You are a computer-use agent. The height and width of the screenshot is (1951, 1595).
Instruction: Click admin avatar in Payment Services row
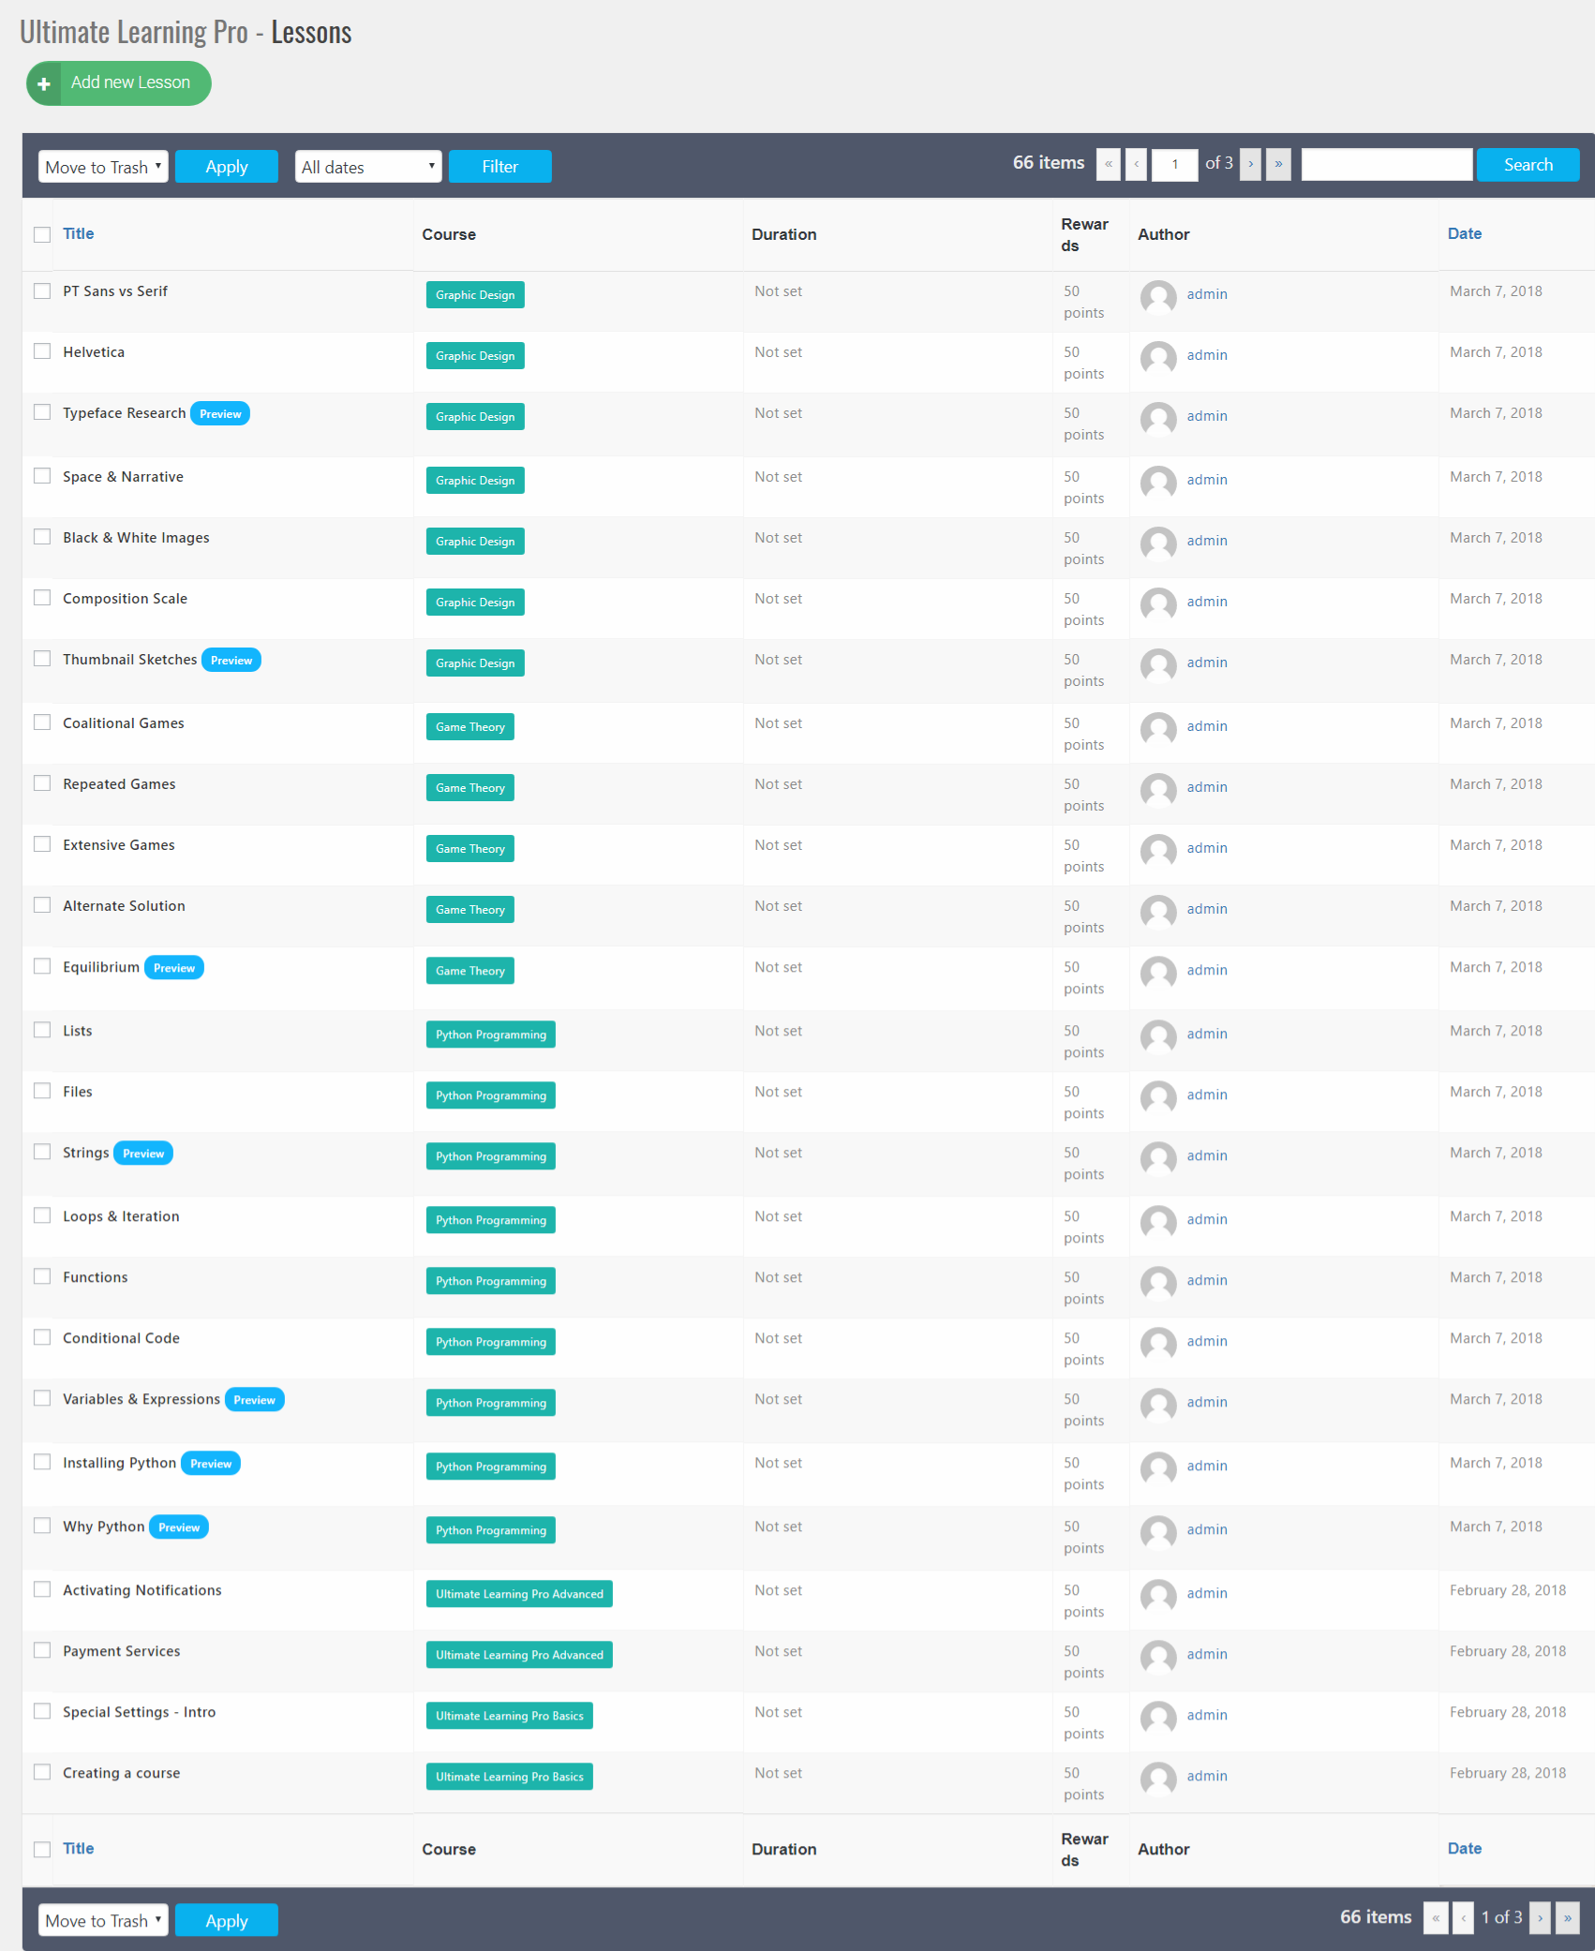[x=1158, y=1658]
